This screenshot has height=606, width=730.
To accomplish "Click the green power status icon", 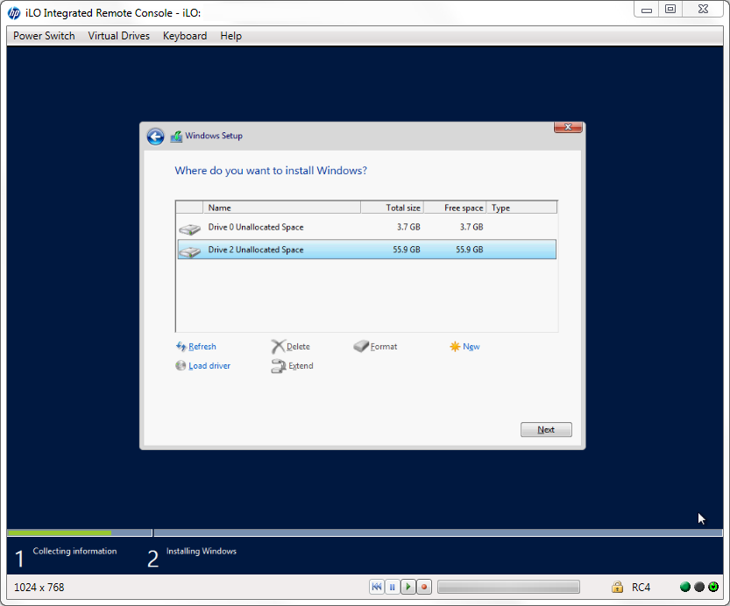I will pyautogui.click(x=713, y=587).
